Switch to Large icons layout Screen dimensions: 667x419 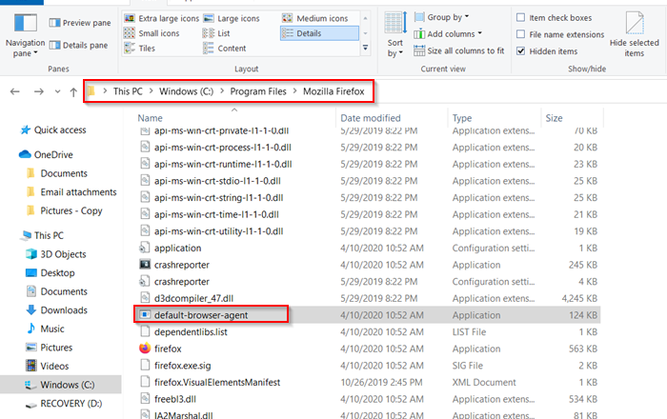[232, 18]
